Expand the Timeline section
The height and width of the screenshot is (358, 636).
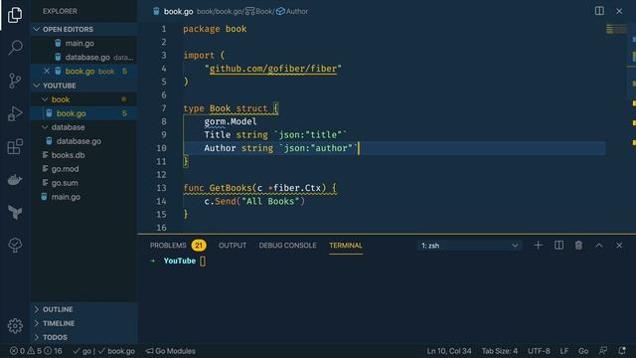click(83, 323)
